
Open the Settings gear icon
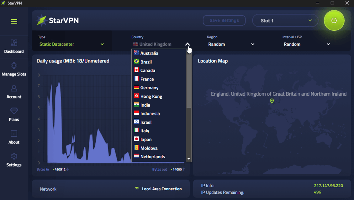(14, 156)
